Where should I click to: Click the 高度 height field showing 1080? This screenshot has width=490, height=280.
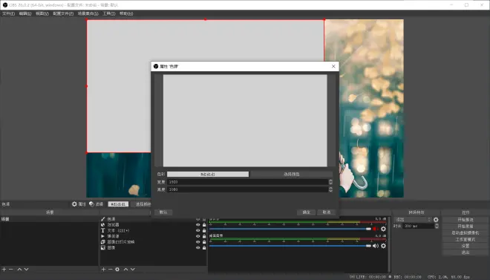coord(247,189)
